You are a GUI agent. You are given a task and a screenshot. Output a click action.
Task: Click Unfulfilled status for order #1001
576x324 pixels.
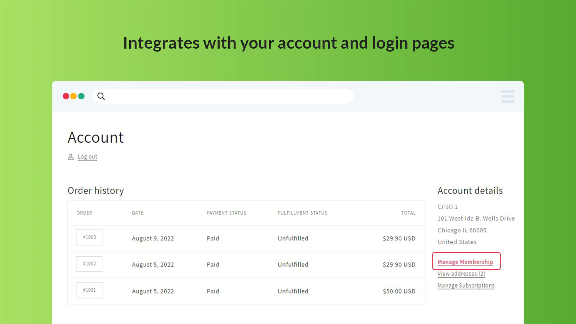pos(293,291)
